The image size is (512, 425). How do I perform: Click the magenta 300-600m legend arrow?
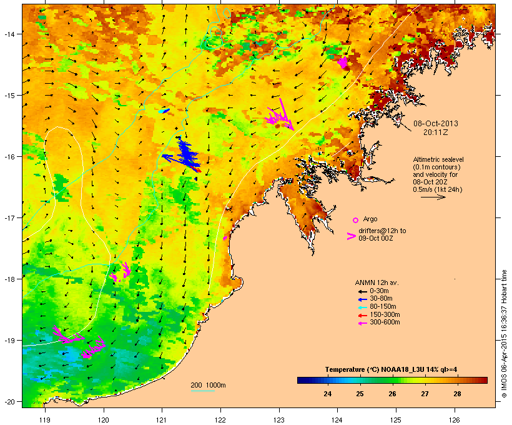(362, 323)
